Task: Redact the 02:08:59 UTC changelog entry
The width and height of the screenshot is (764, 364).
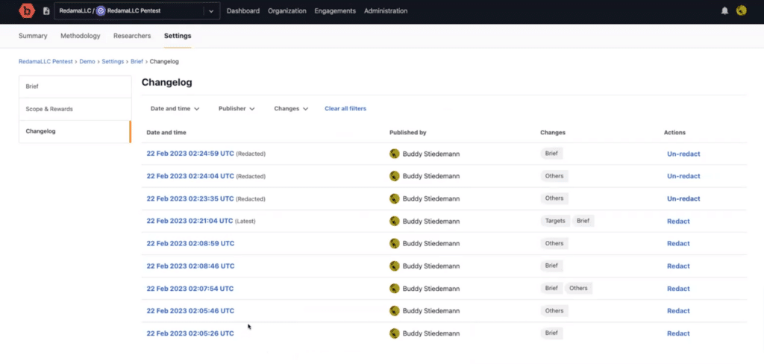Action: 678,243
